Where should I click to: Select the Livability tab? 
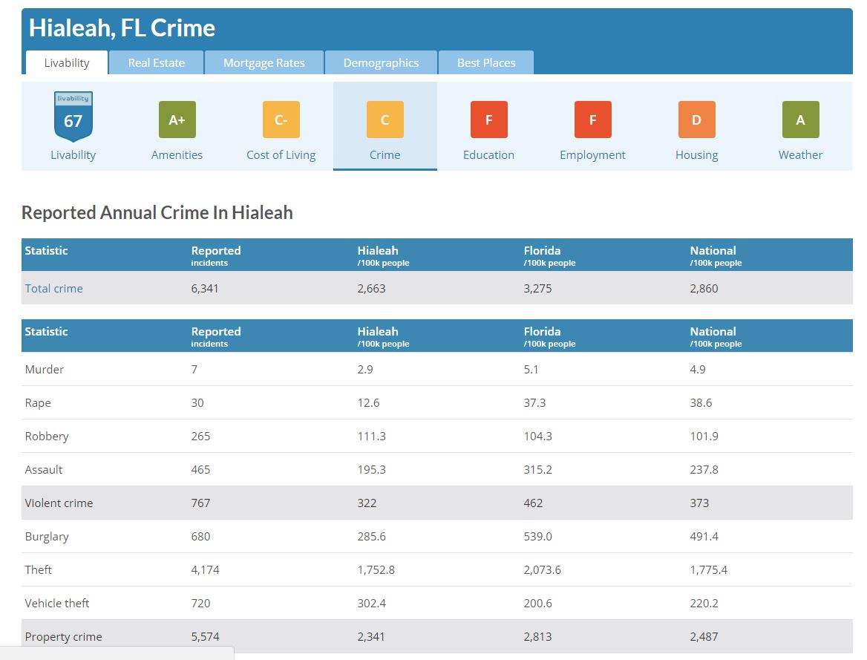(x=67, y=63)
